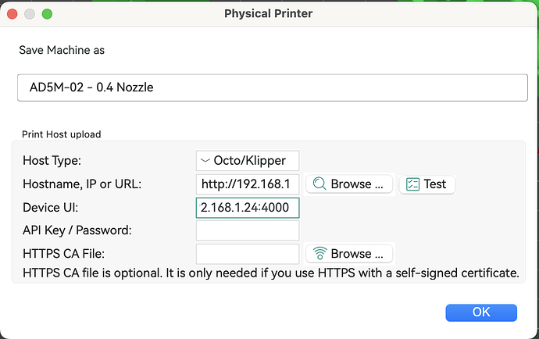Focus the Save Machine as name field

click(x=272, y=87)
